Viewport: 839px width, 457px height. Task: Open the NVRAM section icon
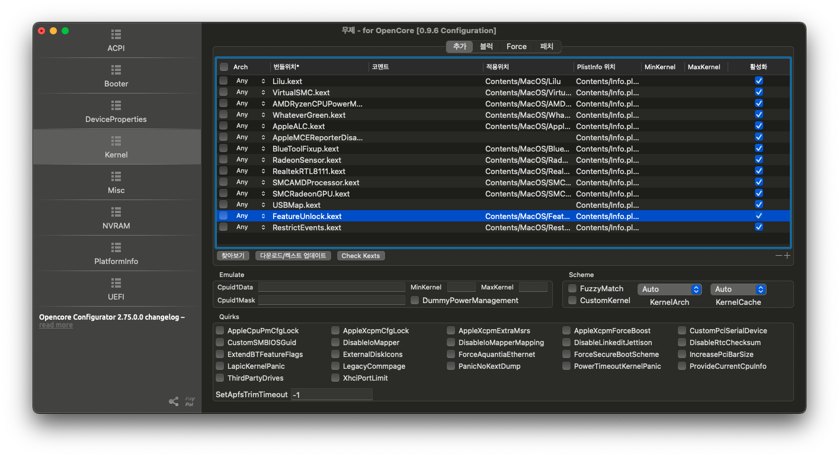click(116, 212)
